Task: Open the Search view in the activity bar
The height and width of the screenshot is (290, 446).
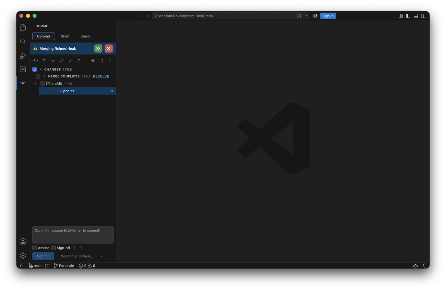Action: tap(23, 42)
